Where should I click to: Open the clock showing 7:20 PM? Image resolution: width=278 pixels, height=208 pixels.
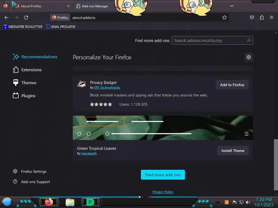point(264,202)
